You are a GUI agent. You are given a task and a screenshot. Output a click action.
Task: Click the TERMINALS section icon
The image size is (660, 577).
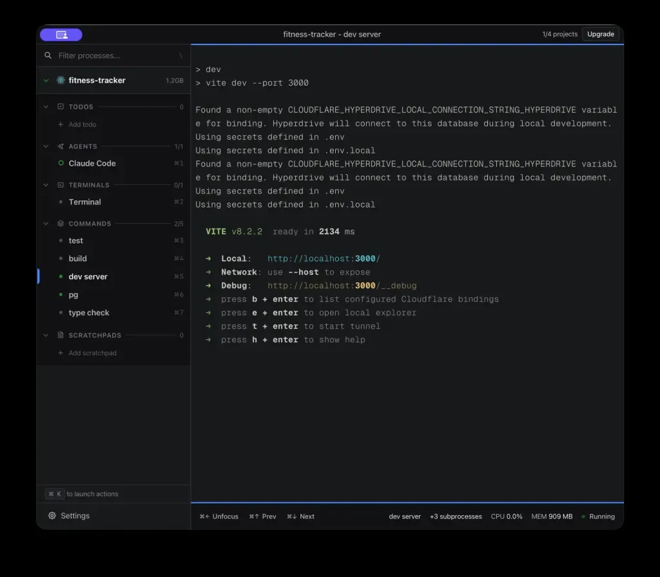[x=61, y=185]
